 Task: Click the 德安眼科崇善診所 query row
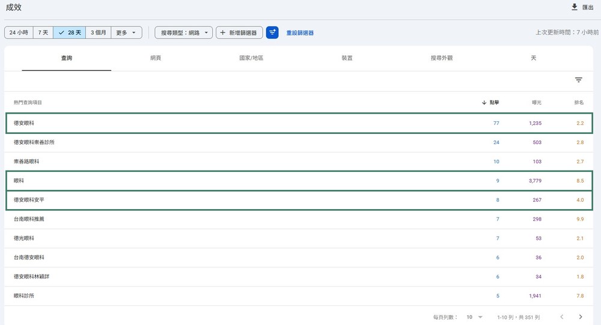coord(299,142)
